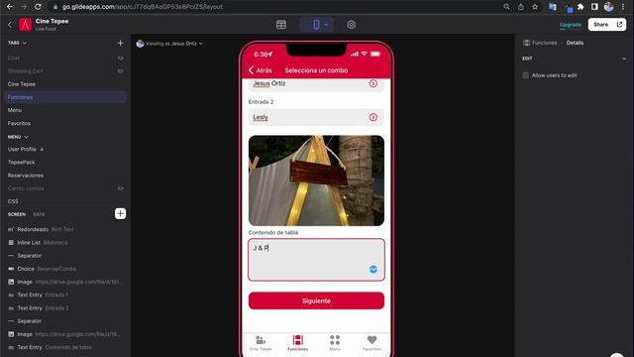Viewport: 634px width, 357px height.
Task: Enable the Allow users to edit checkbox
Action: coord(525,75)
